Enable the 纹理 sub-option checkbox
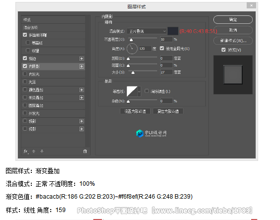 coord(28,50)
